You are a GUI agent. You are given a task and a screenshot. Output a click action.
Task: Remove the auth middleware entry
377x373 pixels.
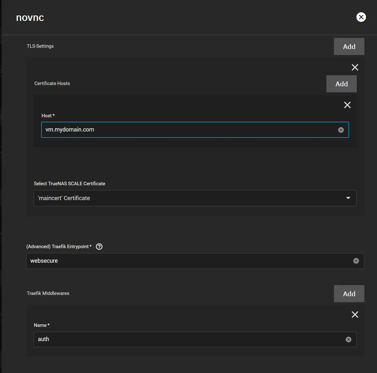[355, 315]
